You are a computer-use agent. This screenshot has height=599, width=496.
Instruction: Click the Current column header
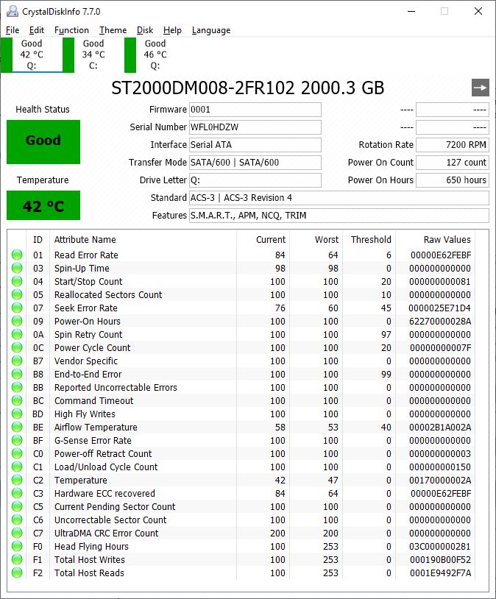click(263, 239)
